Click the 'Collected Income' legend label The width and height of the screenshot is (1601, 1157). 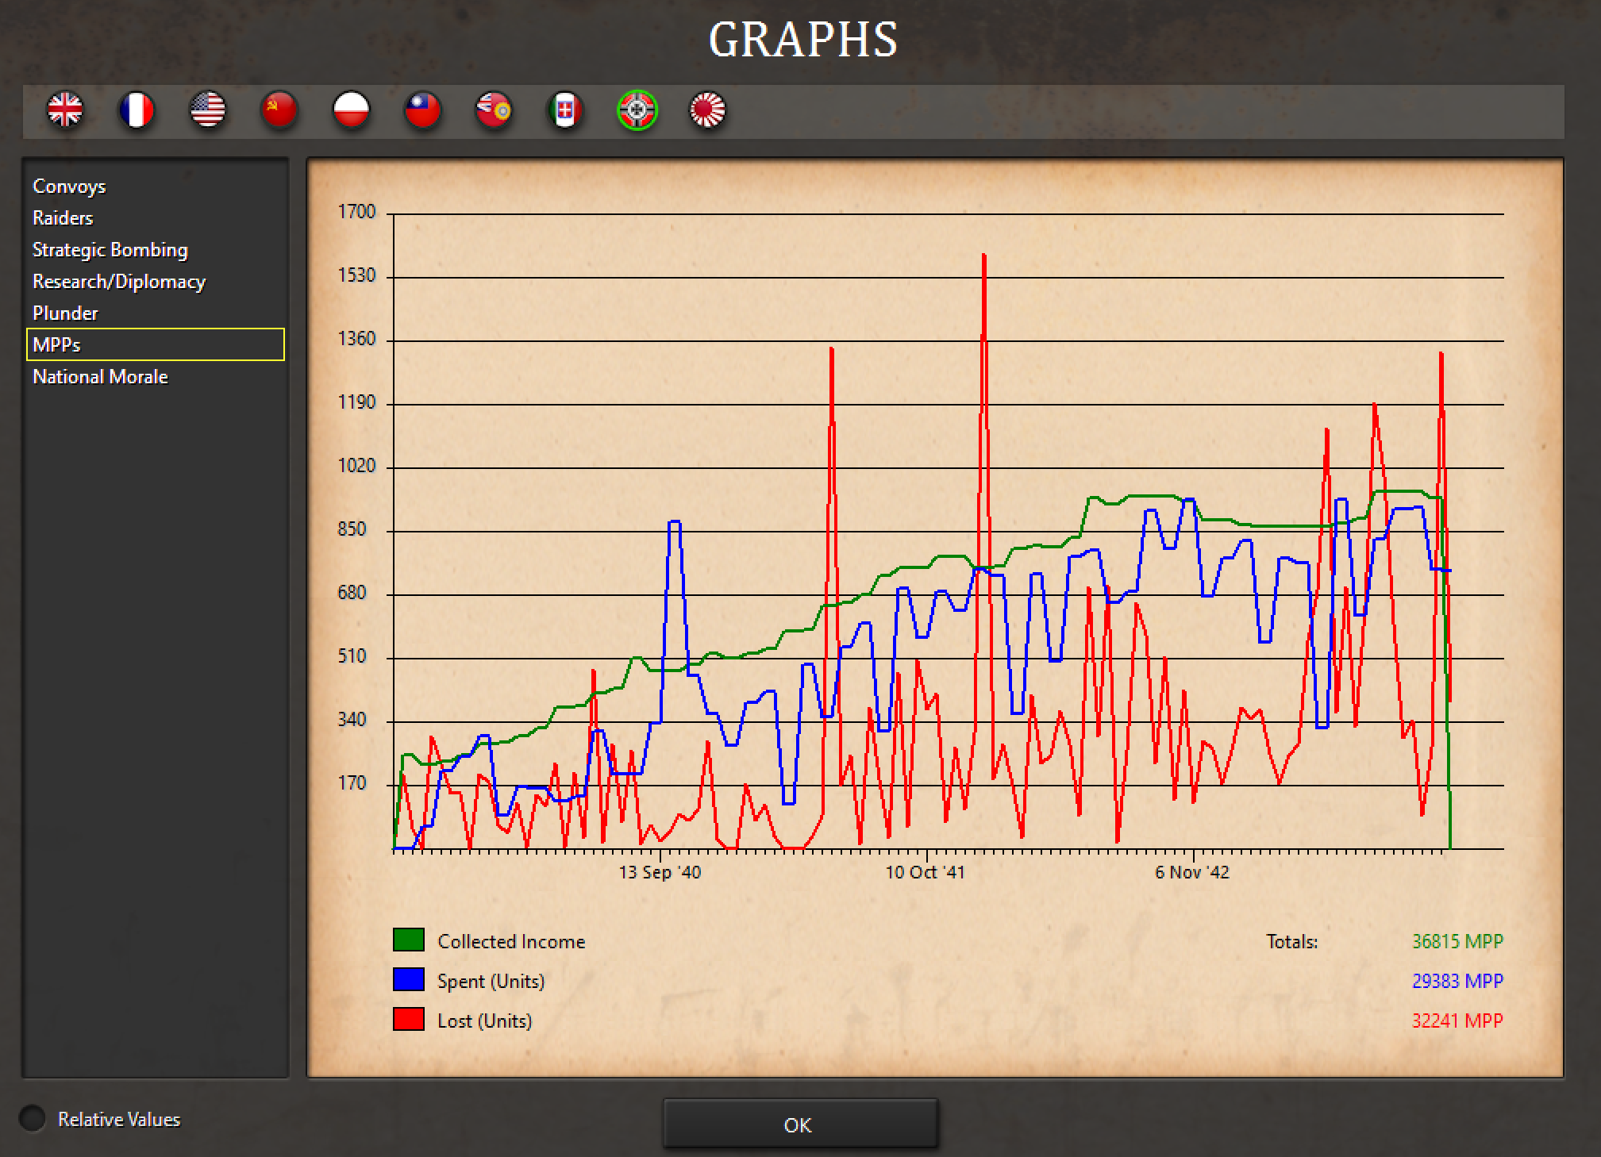[511, 941]
